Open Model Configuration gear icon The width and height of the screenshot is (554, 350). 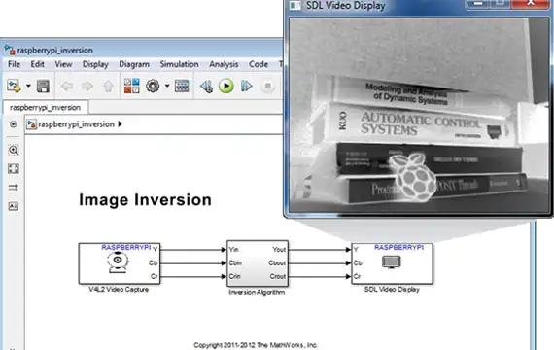[x=153, y=86]
